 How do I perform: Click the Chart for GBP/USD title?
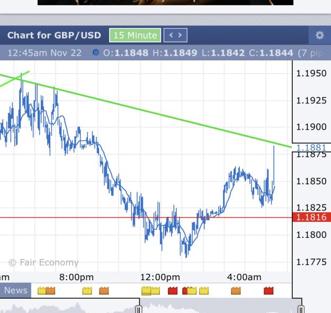coord(54,35)
